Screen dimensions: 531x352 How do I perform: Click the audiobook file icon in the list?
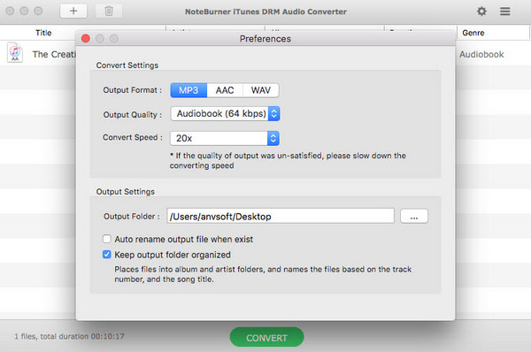[15, 52]
